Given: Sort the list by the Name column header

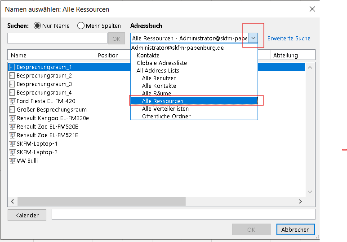Looking at the screenshot, I should tap(52, 56).
